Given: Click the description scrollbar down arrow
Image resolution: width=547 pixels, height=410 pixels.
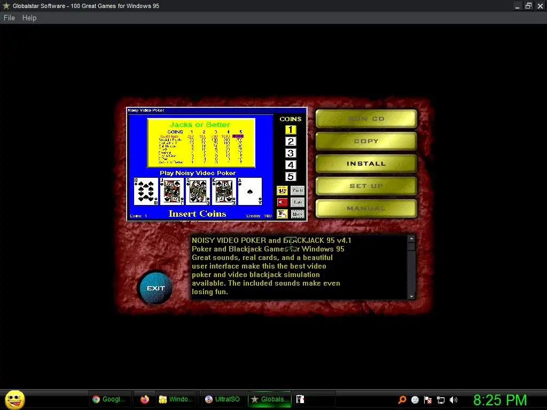Looking at the screenshot, I should pos(412,296).
